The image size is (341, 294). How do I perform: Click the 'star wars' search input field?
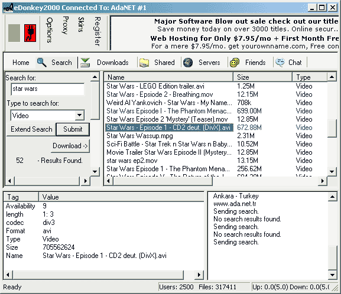point(48,89)
